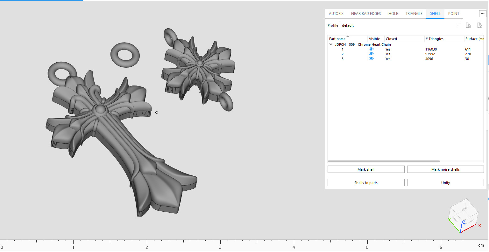This screenshot has height=252, width=489.
Task: Sort by Surface column header
Action: click(474, 39)
